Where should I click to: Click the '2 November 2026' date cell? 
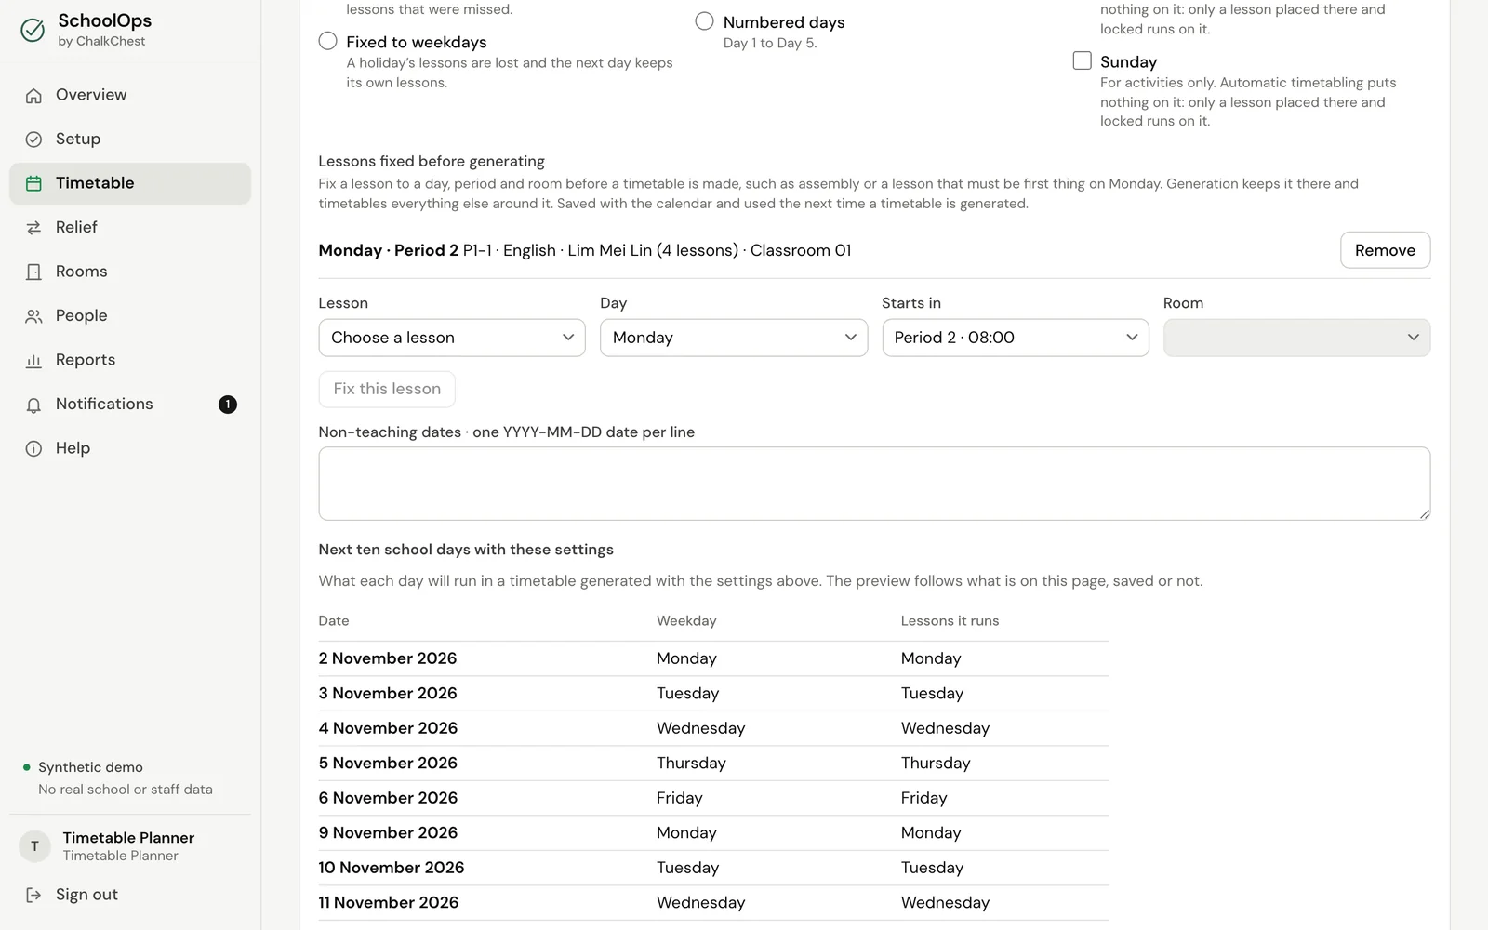[x=388, y=658]
